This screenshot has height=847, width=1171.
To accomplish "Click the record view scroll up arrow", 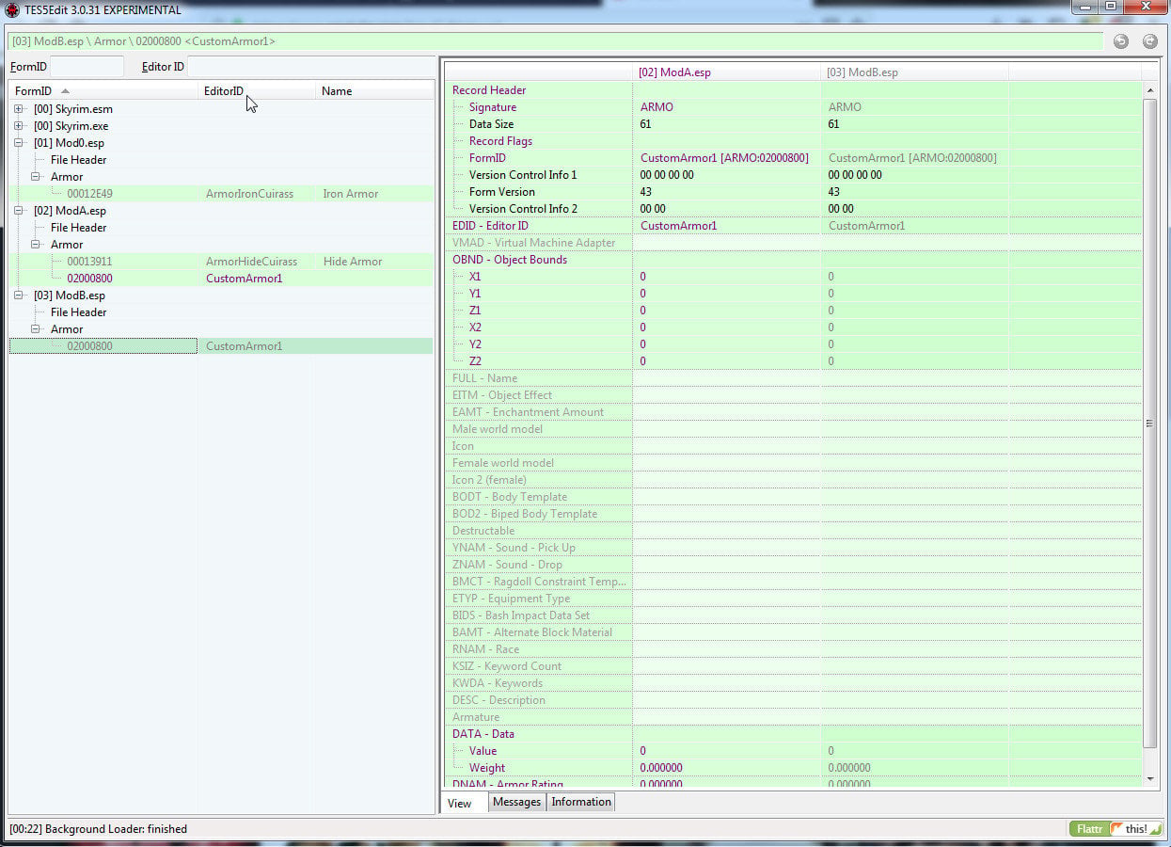I will (x=1150, y=90).
